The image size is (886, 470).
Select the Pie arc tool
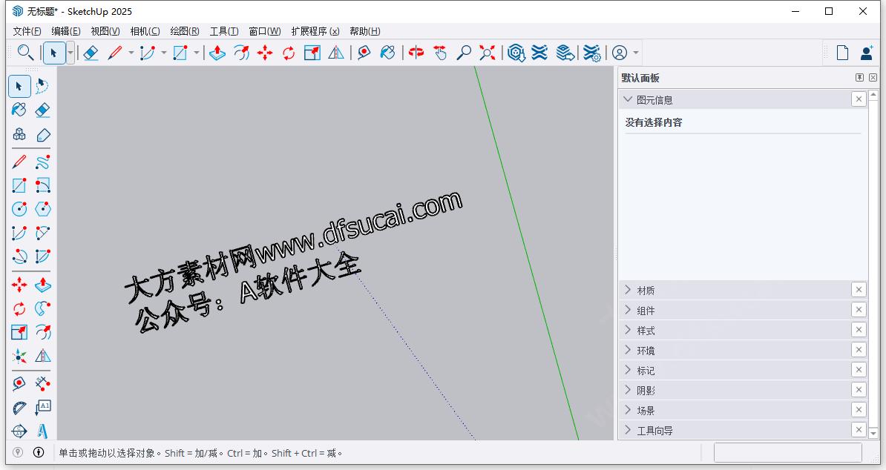[x=43, y=256]
